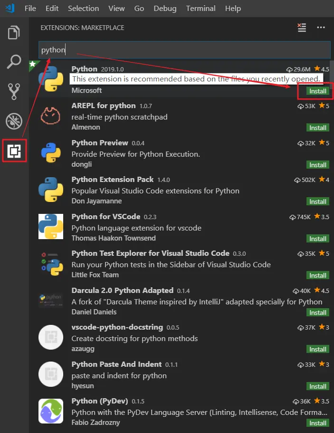This screenshot has height=433, width=334.
Task: Click the Don Jayamanne publisher name
Action: [x=96, y=201]
